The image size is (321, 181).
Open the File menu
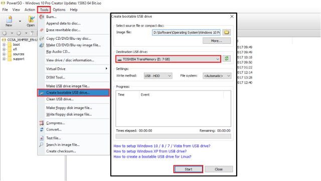click(x=5, y=10)
